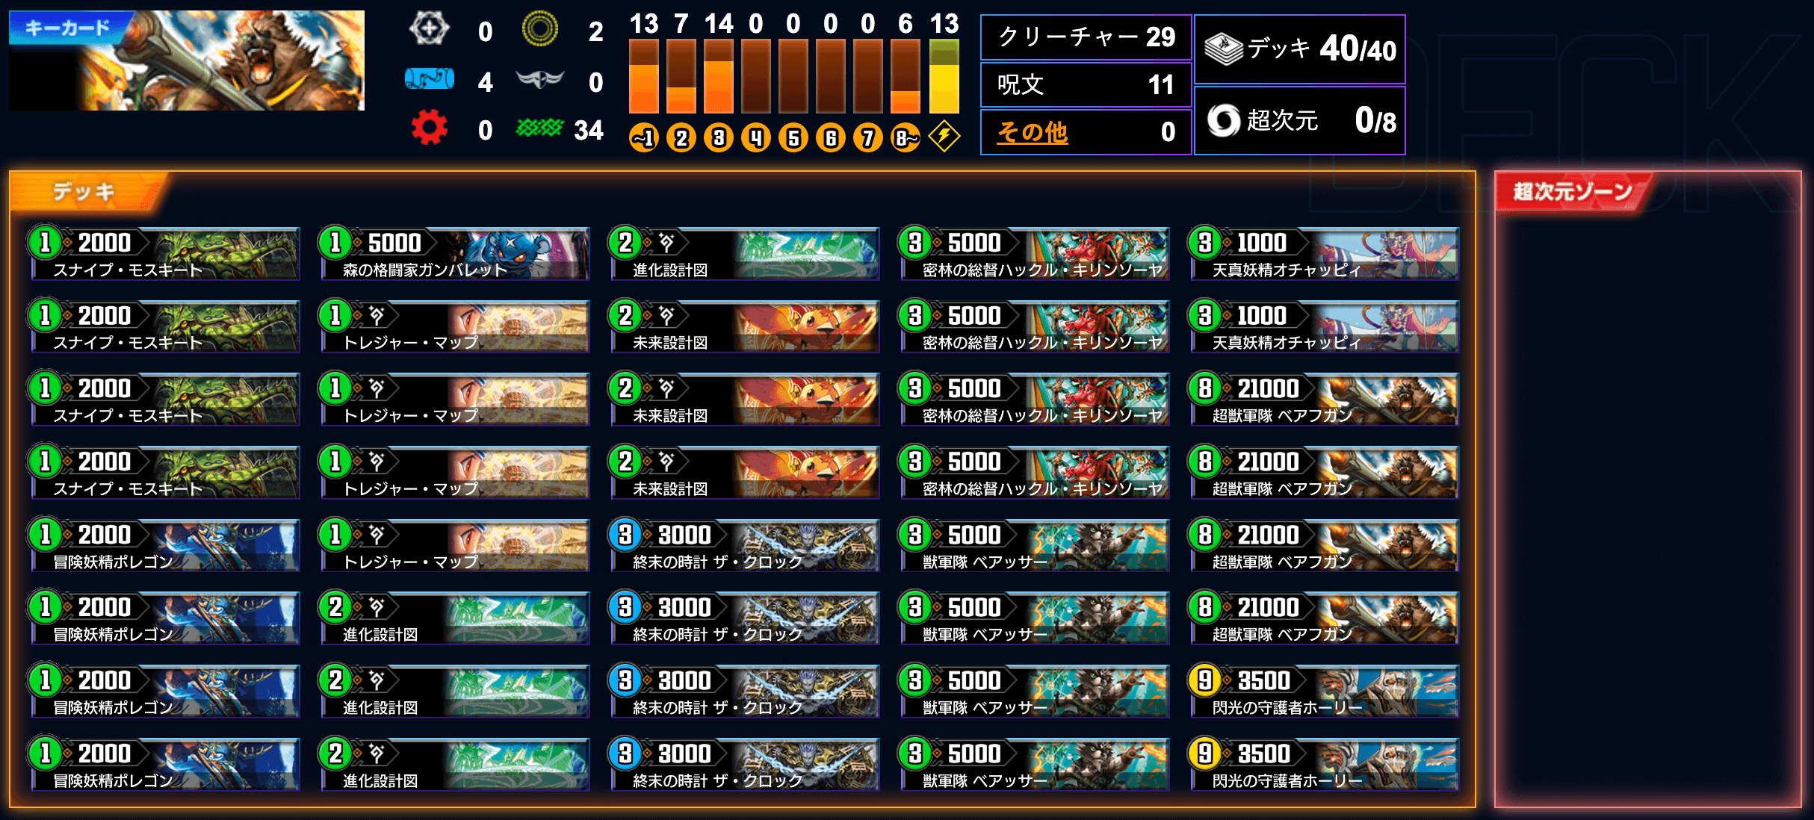Image resolution: width=1814 pixels, height=820 pixels.
Task: Click the cost 3 circle marker
Action: pyautogui.click(x=719, y=137)
